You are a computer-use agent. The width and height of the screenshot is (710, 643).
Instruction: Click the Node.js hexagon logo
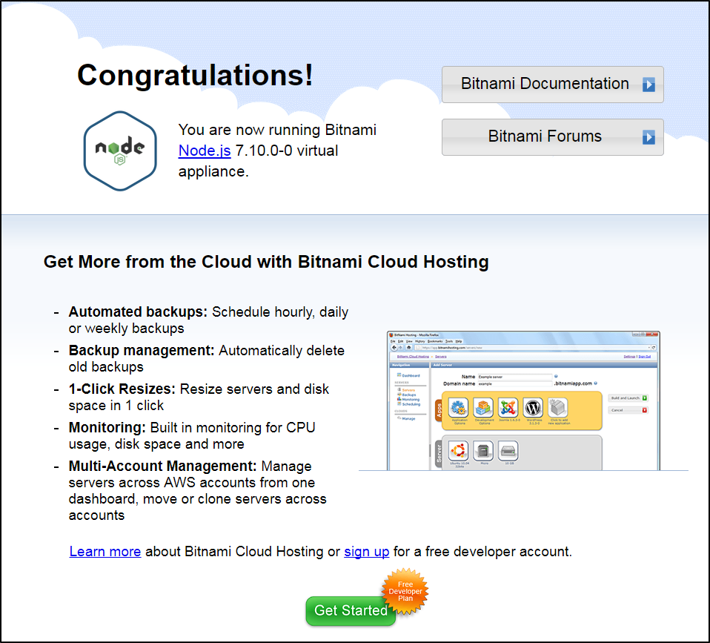(x=120, y=151)
